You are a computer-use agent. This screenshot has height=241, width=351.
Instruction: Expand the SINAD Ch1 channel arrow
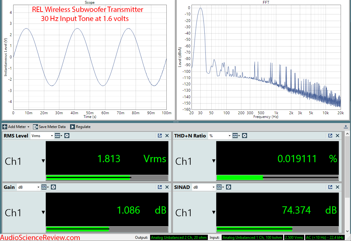[214, 212]
